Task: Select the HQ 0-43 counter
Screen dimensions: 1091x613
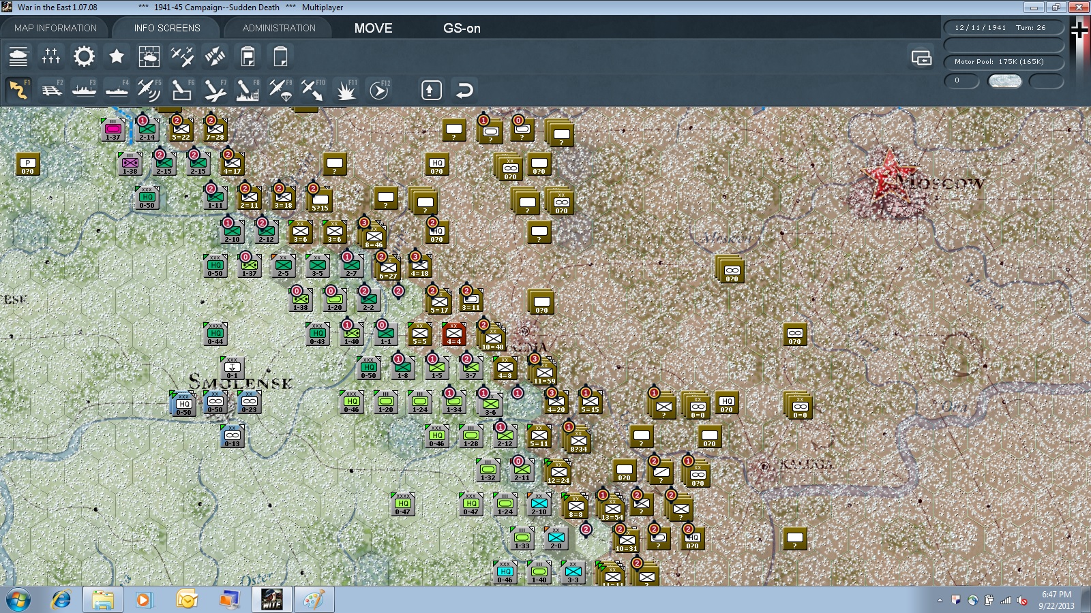Action: [x=318, y=334]
